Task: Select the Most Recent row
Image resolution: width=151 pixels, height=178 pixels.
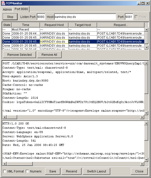Action: tap(73, 29)
